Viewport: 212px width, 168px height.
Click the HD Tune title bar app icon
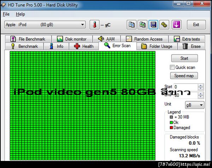[4, 5]
